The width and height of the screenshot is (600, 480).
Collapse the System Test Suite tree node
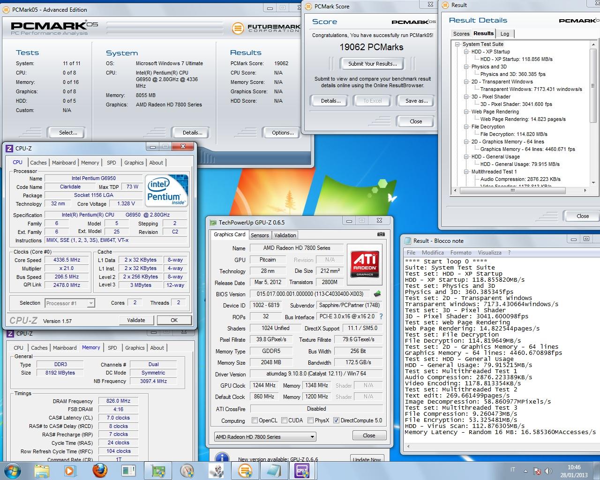coord(457,44)
